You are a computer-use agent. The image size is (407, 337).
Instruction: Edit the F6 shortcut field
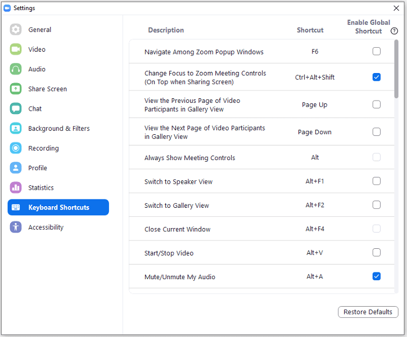tap(315, 52)
